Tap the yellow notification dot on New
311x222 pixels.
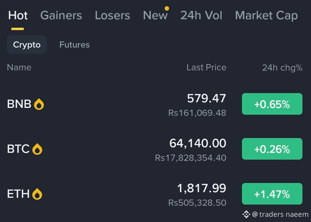(x=167, y=8)
